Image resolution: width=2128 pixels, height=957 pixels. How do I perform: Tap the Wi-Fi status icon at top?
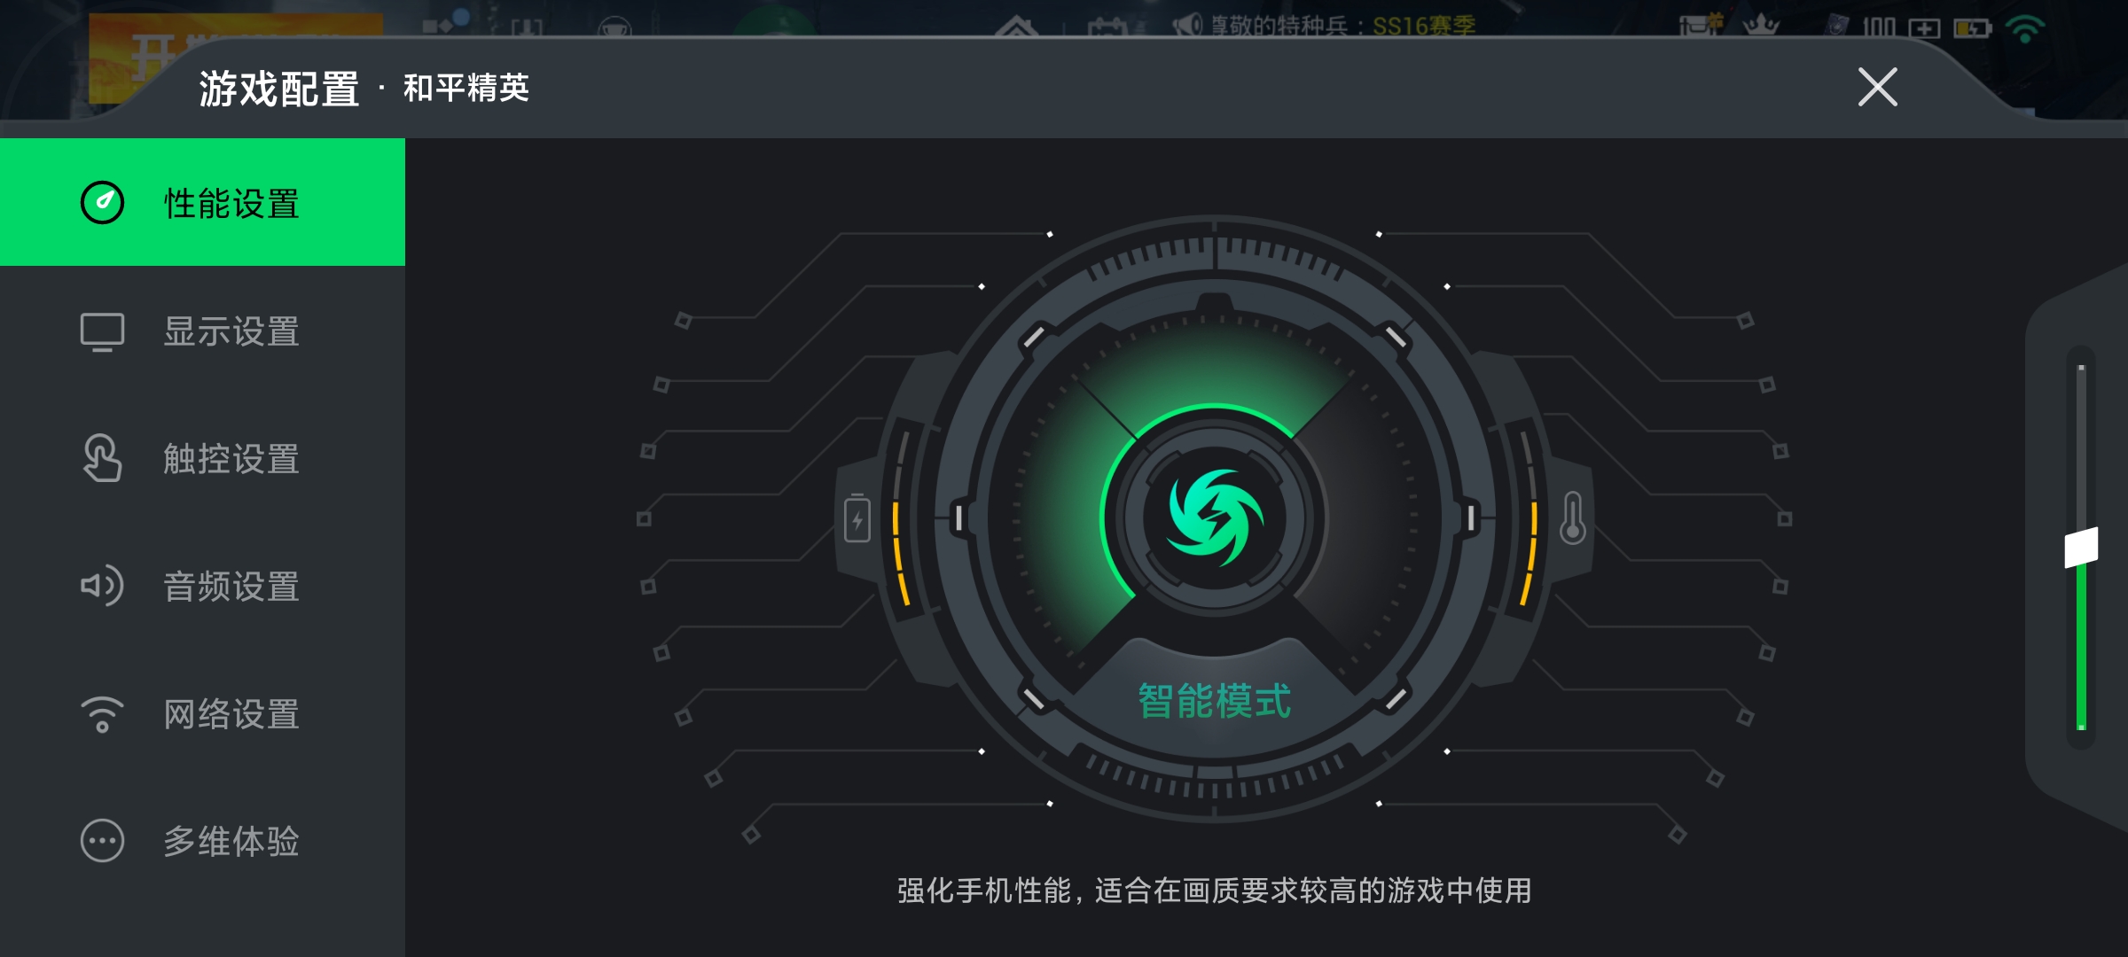pyautogui.click(x=2025, y=28)
